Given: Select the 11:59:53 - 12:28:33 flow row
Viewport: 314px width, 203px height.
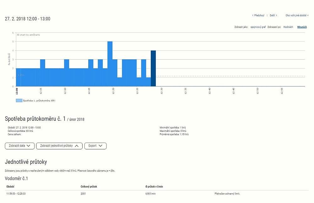Looking at the screenshot, I should (16, 194).
